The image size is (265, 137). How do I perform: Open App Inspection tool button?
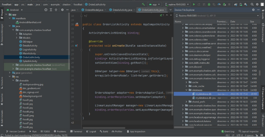pos(136,131)
